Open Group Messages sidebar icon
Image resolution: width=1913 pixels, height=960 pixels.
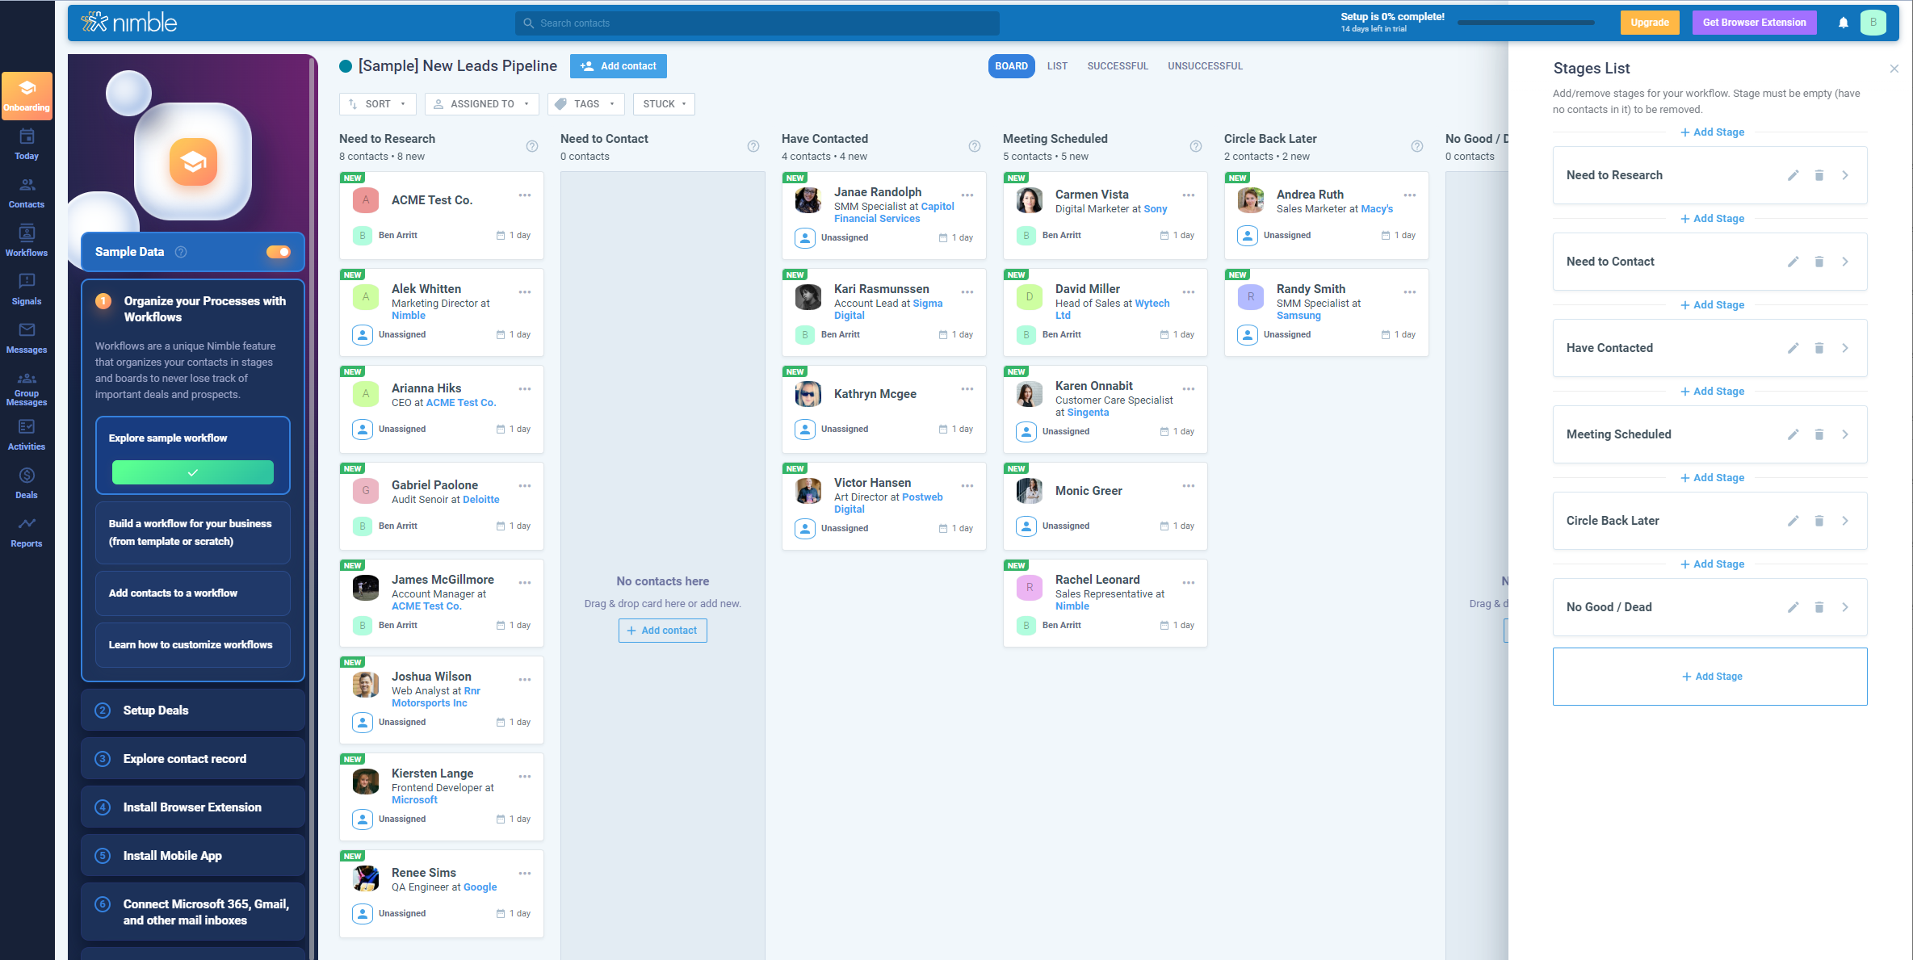click(x=27, y=388)
